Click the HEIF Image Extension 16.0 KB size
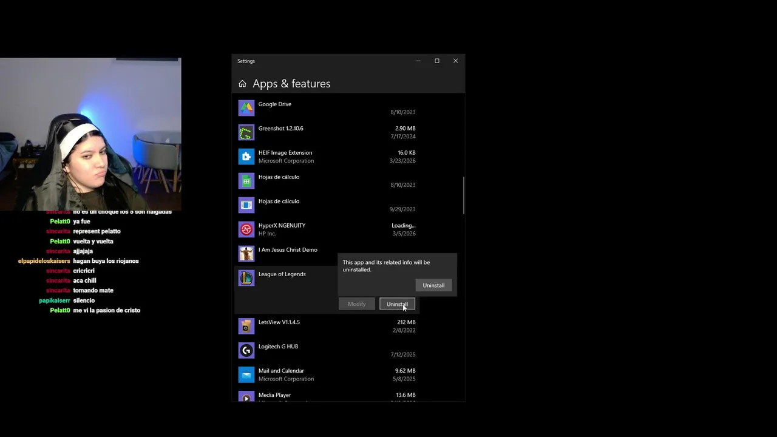Image resolution: width=777 pixels, height=437 pixels. pyautogui.click(x=407, y=152)
